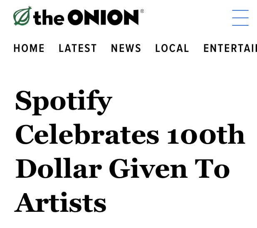Click the word "Spotify" in the headline
Viewport: 257px width, 228px height.
[64, 102]
